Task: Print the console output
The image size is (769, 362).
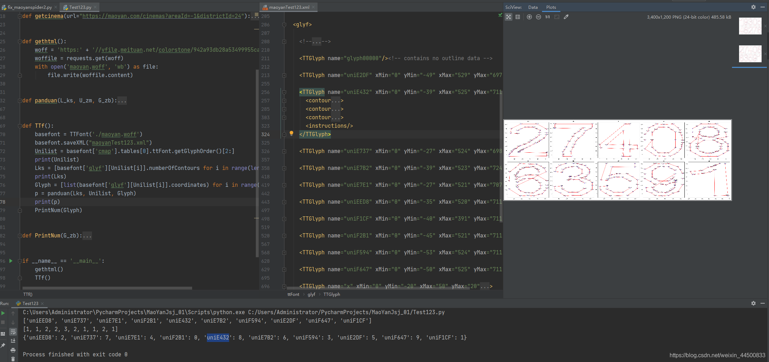Action: click(x=13, y=350)
